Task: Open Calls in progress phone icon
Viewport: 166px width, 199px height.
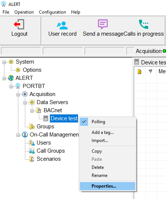Action: (144, 24)
